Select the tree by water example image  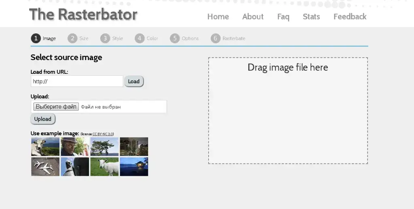[x=104, y=146]
